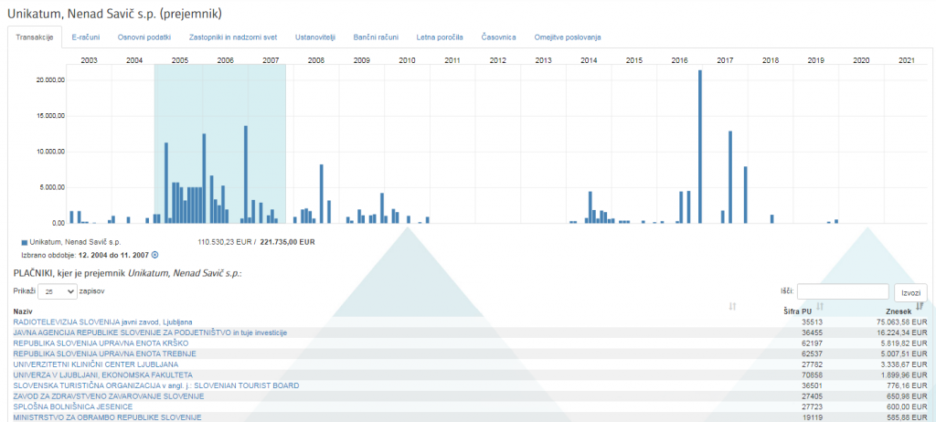Open the Omejitve poslovanja tab
The width and height of the screenshot is (936, 422).
568,37
